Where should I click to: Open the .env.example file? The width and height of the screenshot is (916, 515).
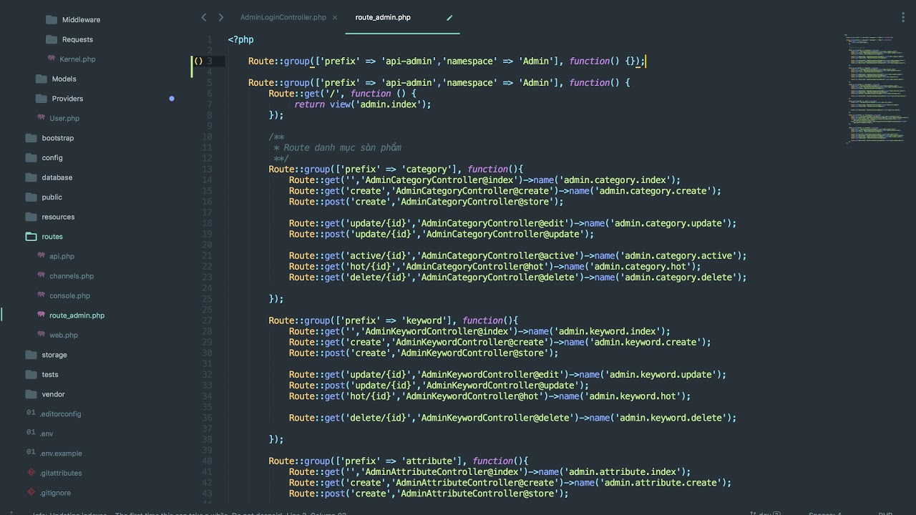[61, 453]
